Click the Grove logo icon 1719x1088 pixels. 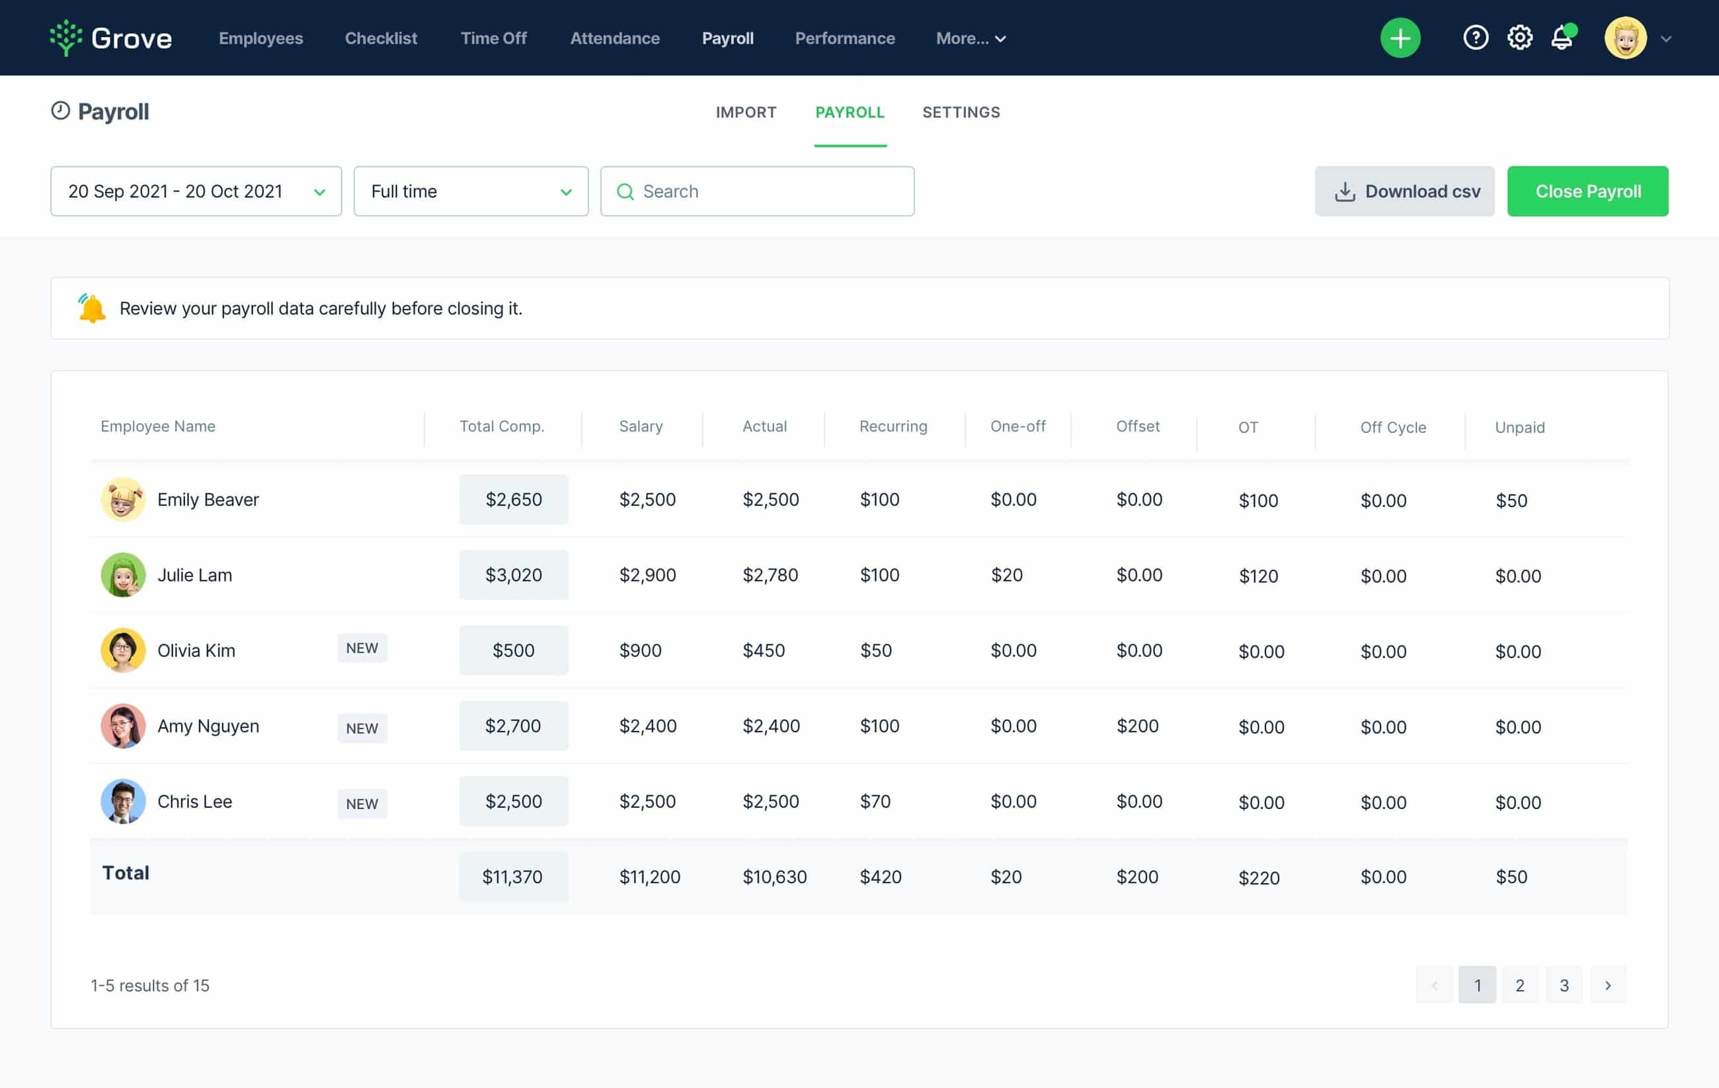pyautogui.click(x=66, y=37)
